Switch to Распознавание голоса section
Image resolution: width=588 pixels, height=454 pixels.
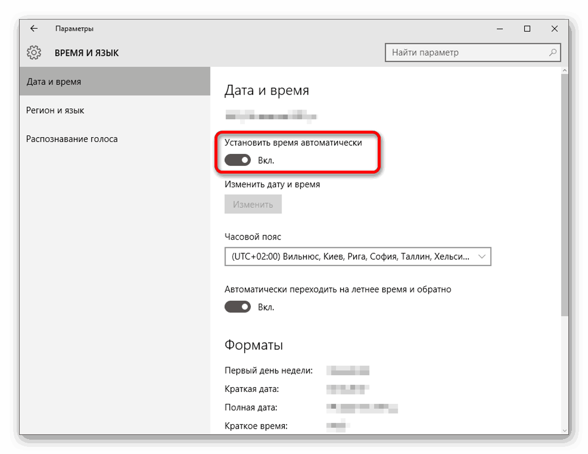click(72, 139)
